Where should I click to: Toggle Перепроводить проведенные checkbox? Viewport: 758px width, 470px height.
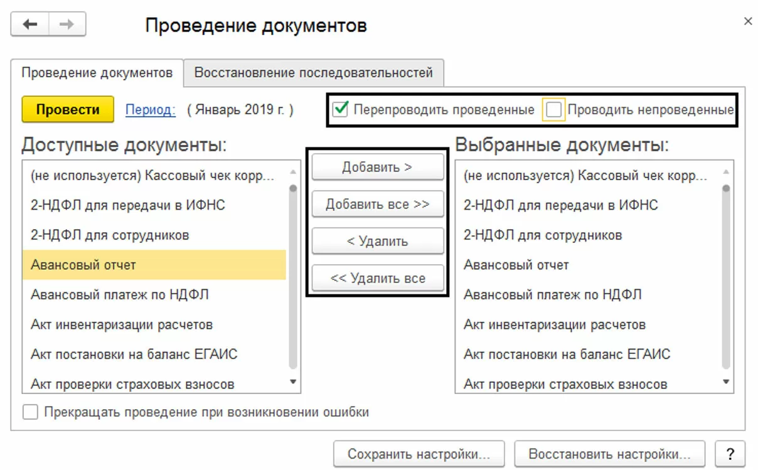(x=340, y=110)
